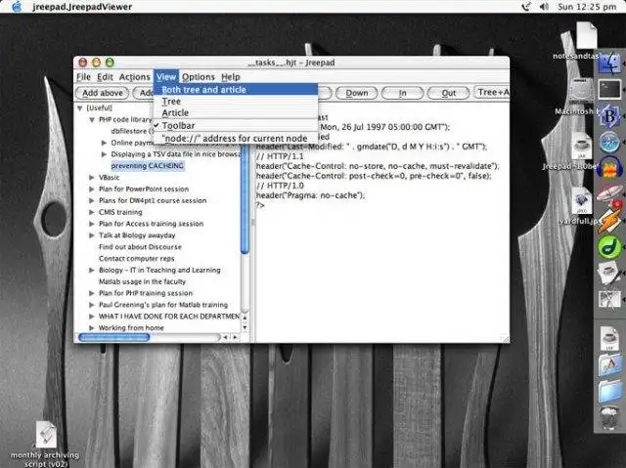Click the menu bar clock Sun 12:25 pm

(x=587, y=7)
